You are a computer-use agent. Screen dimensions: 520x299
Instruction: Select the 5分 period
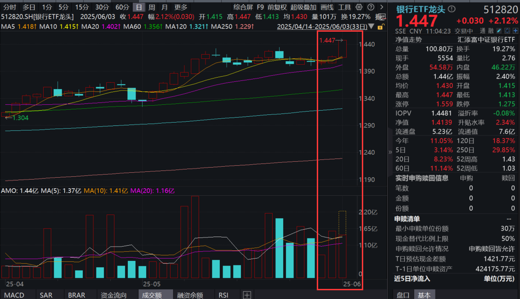(x=63, y=7)
